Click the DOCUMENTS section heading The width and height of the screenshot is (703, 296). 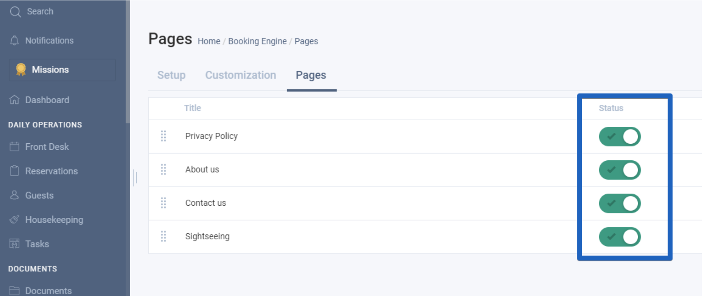[32, 269]
